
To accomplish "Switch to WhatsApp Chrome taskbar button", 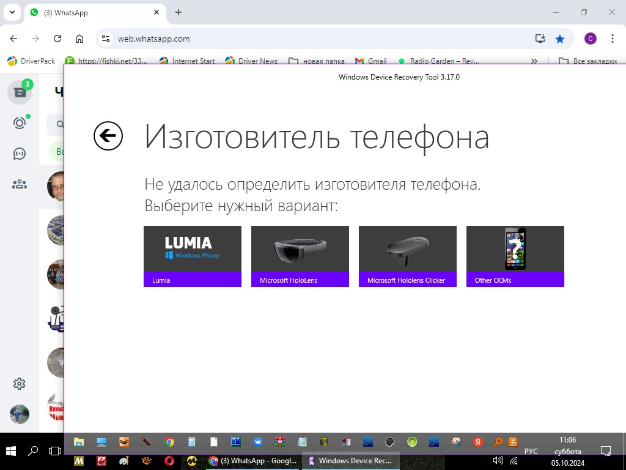I will point(252,461).
